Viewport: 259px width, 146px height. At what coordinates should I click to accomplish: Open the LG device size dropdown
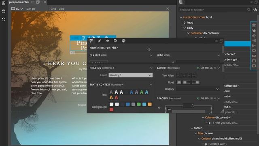tap(17, 9)
